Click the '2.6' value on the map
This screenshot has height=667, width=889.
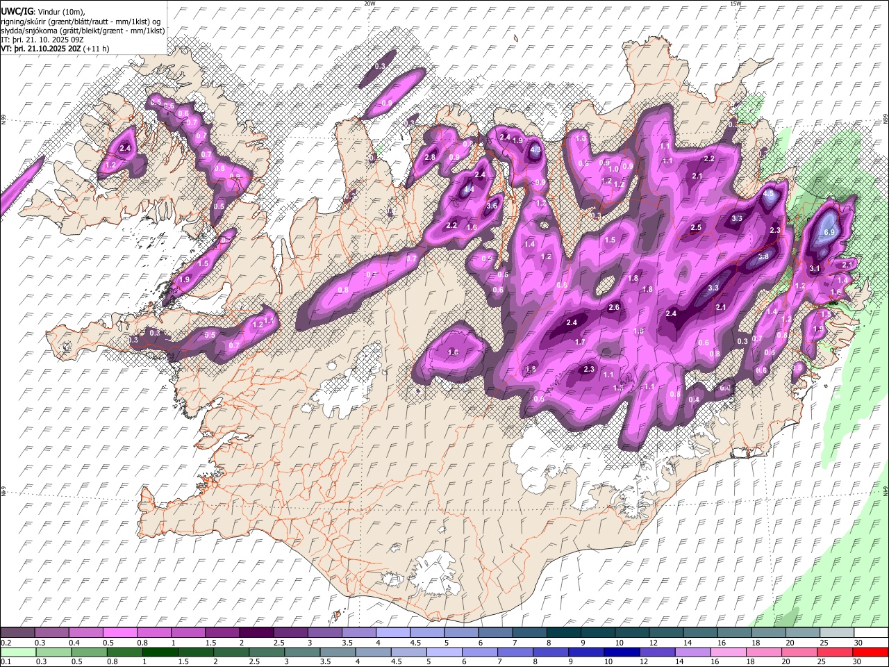[614, 307]
